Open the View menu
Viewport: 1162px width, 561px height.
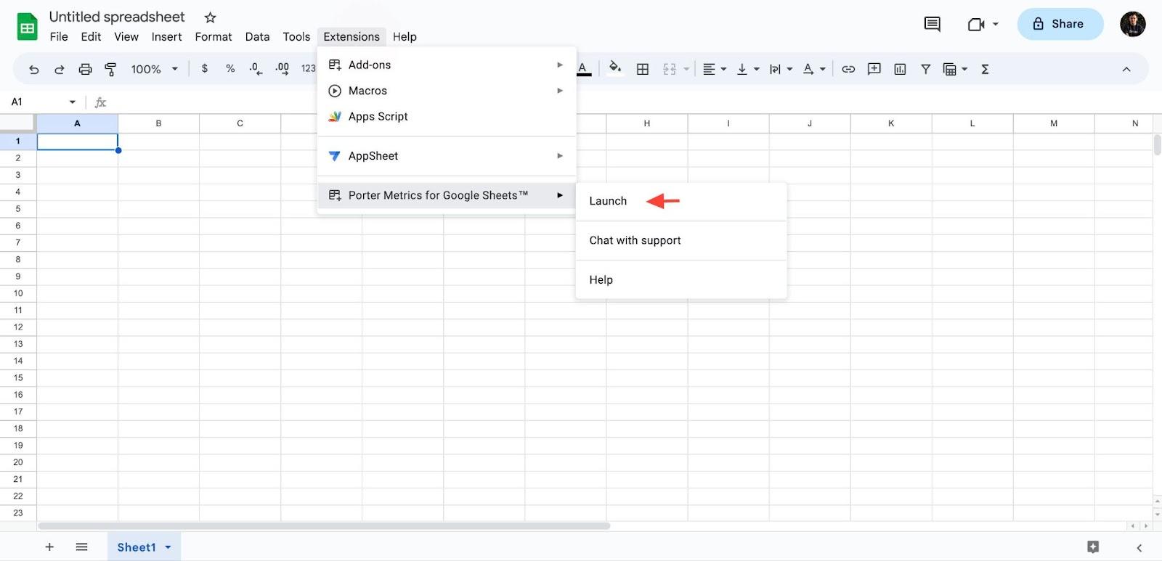coord(126,36)
